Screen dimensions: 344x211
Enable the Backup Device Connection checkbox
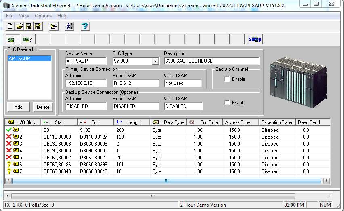[x=227, y=103]
